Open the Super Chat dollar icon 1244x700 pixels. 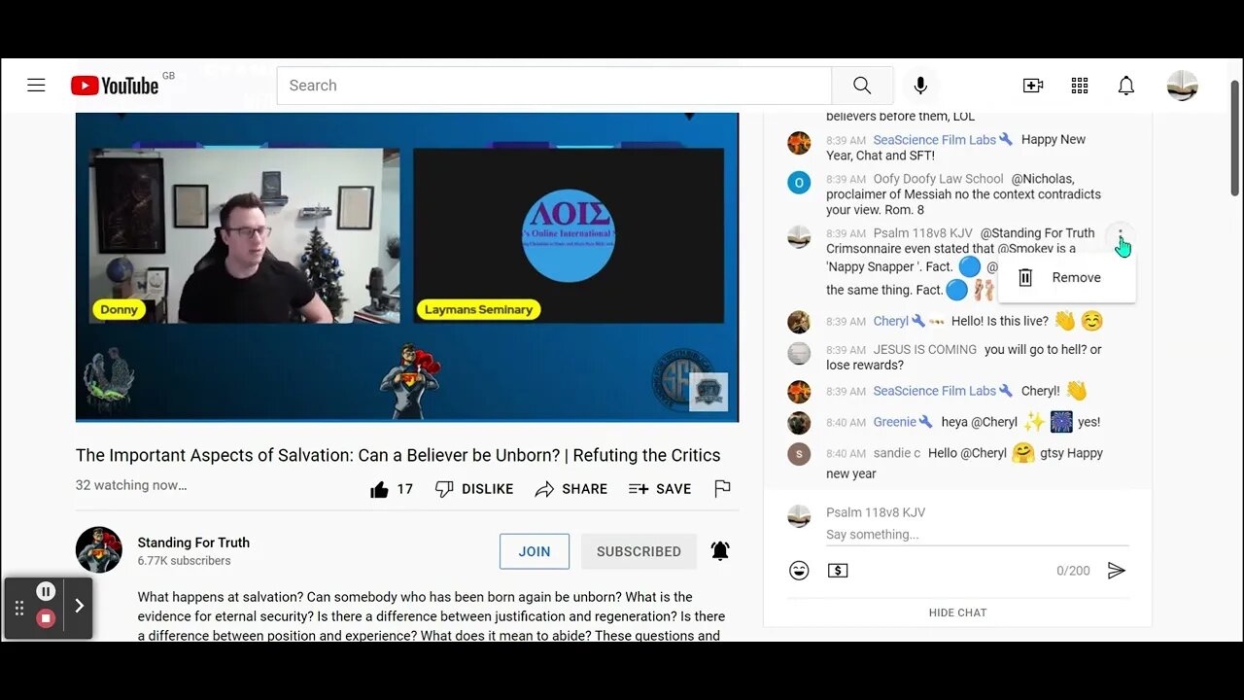coord(838,571)
